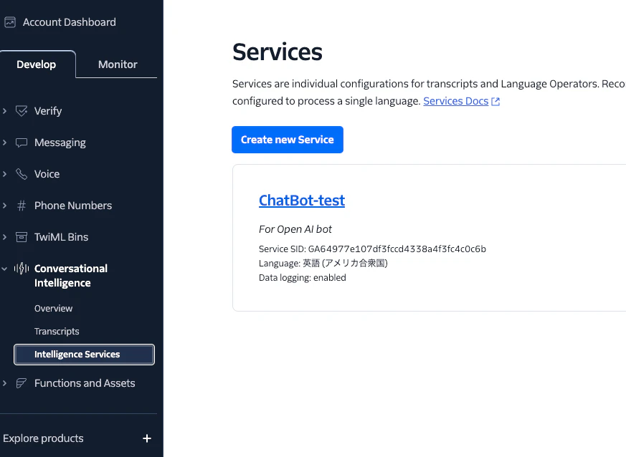The height and width of the screenshot is (457, 626).
Task: Open the Voice menu item
Action: [x=47, y=174]
